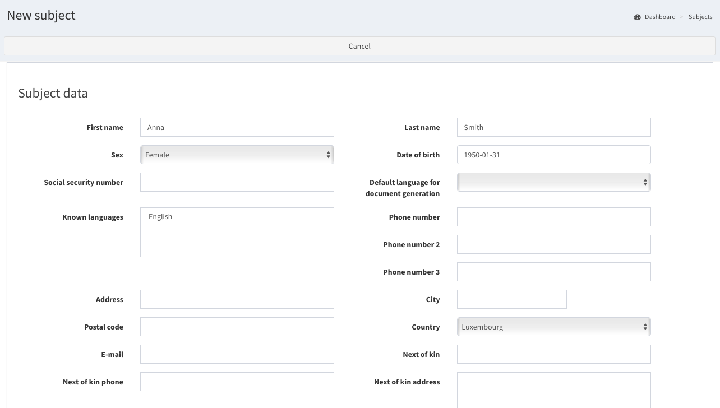Click the Postal code field
720x408 pixels.
pyautogui.click(x=237, y=327)
